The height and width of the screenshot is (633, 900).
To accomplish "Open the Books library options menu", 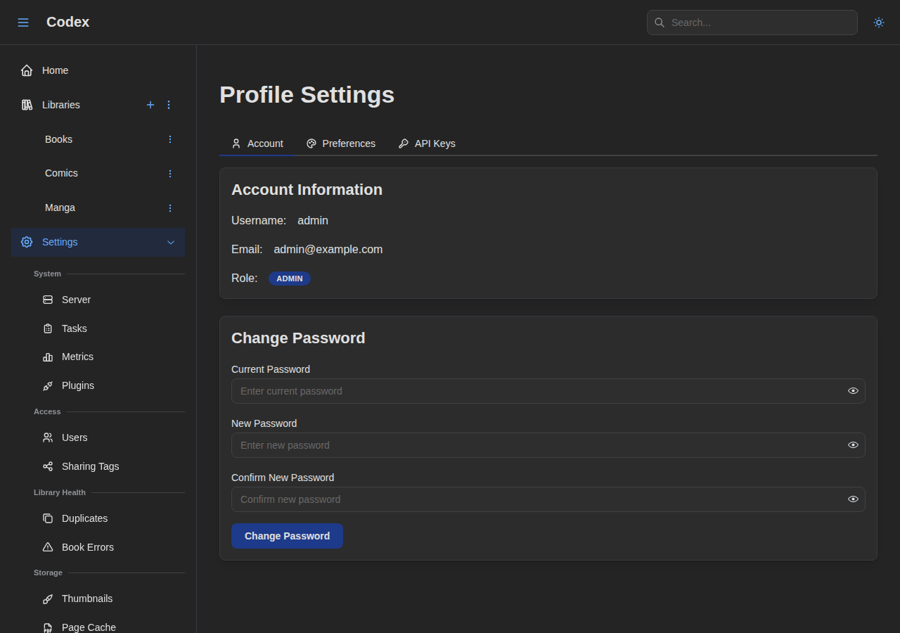I will point(169,139).
